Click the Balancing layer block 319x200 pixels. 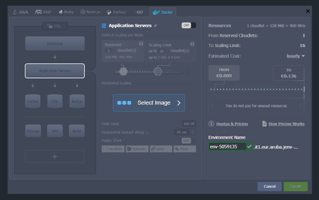click(x=54, y=43)
